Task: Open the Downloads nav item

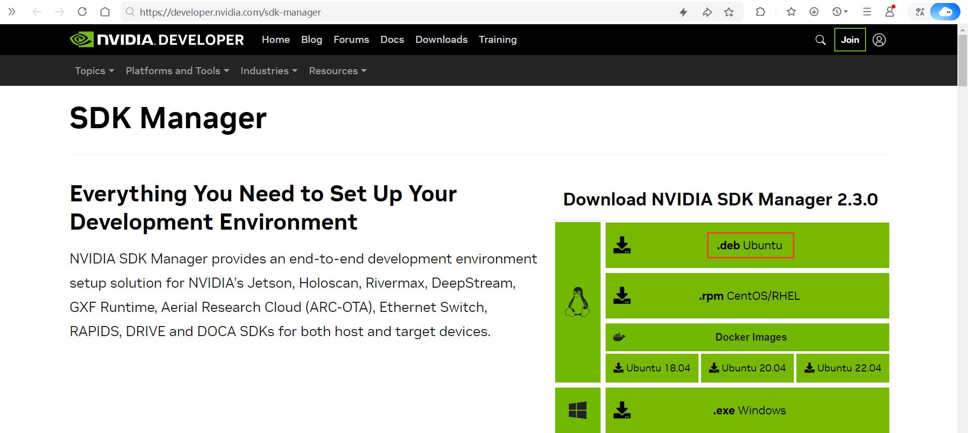Action: 442,39
